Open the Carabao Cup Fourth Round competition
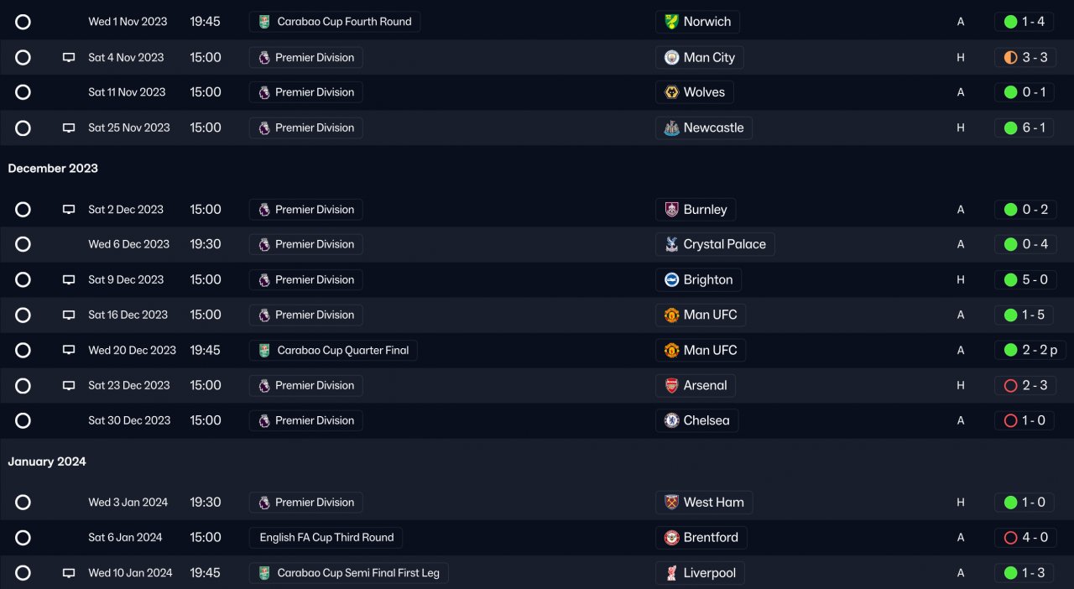The height and width of the screenshot is (589, 1074). tap(343, 22)
